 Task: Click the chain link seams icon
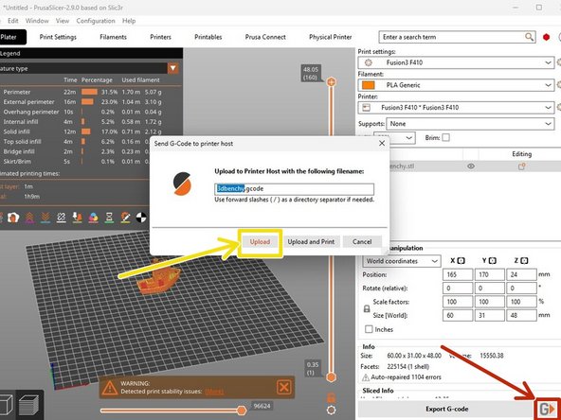[62, 218]
